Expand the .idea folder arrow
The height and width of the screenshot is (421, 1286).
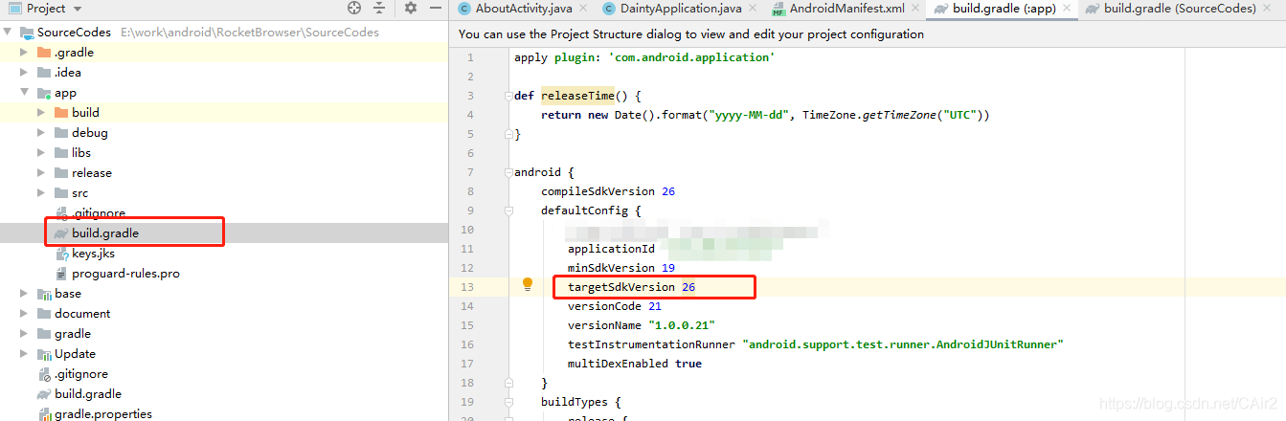[x=24, y=73]
